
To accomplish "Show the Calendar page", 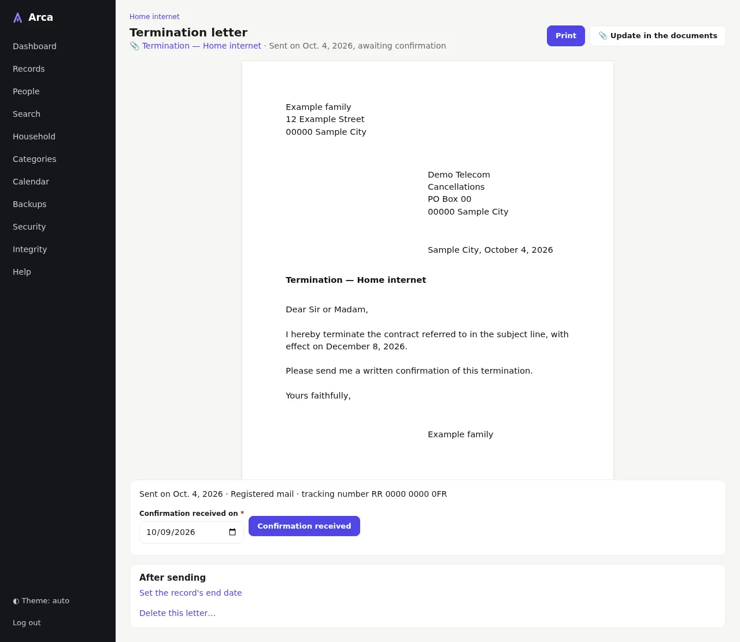I will pos(31,182).
